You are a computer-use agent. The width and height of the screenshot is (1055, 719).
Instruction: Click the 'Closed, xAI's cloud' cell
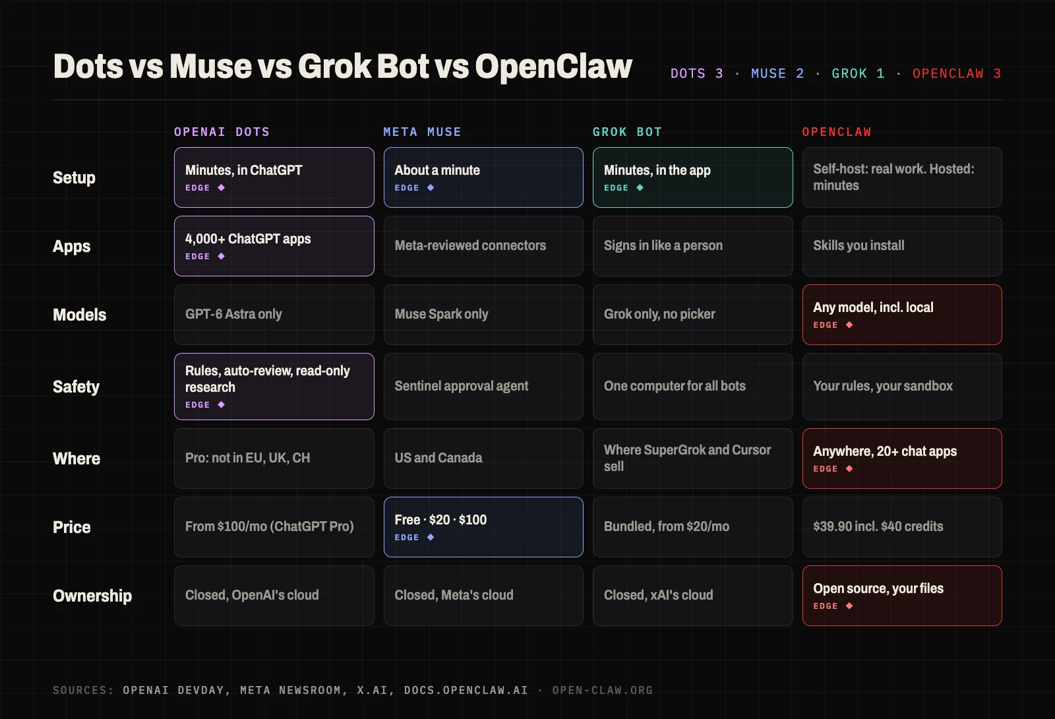tap(692, 596)
